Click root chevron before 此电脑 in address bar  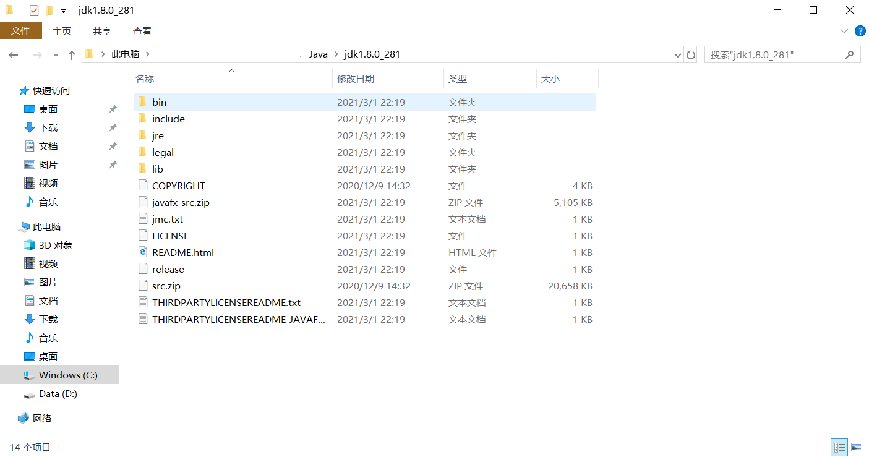pyautogui.click(x=102, y=54)
